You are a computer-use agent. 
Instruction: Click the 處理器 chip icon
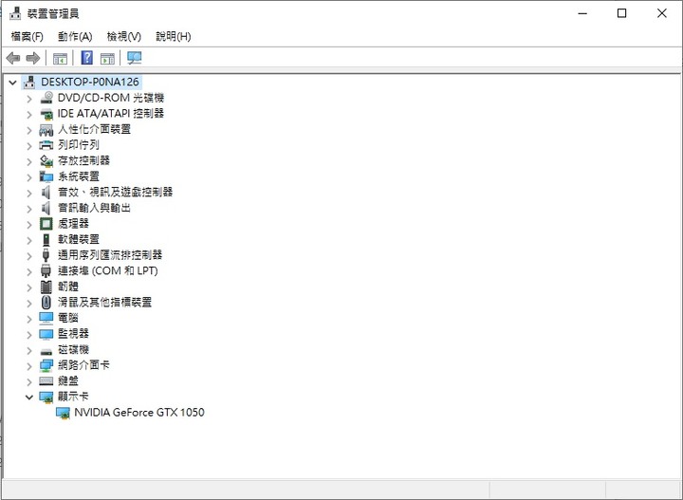(46, 224)
